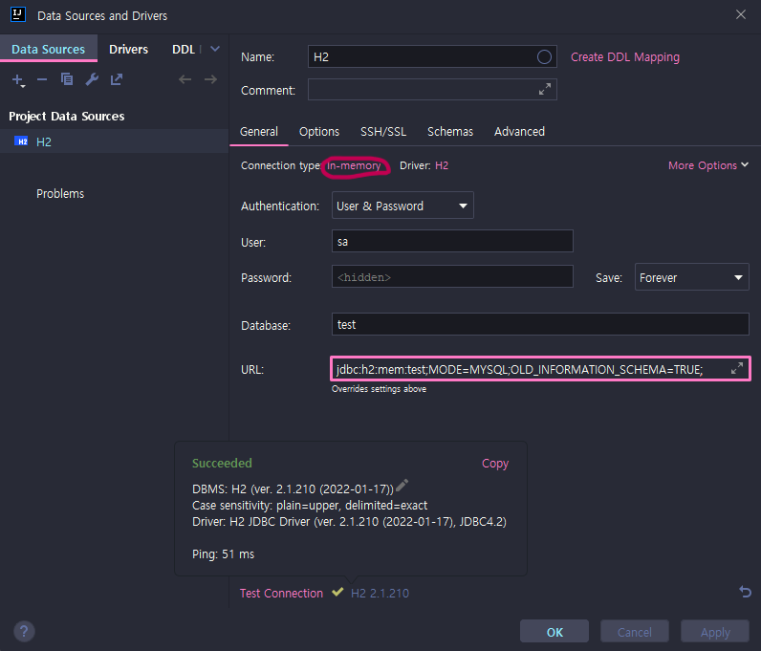Open the tabs overflow chevron next to DDL

click(x=215, y=49)
